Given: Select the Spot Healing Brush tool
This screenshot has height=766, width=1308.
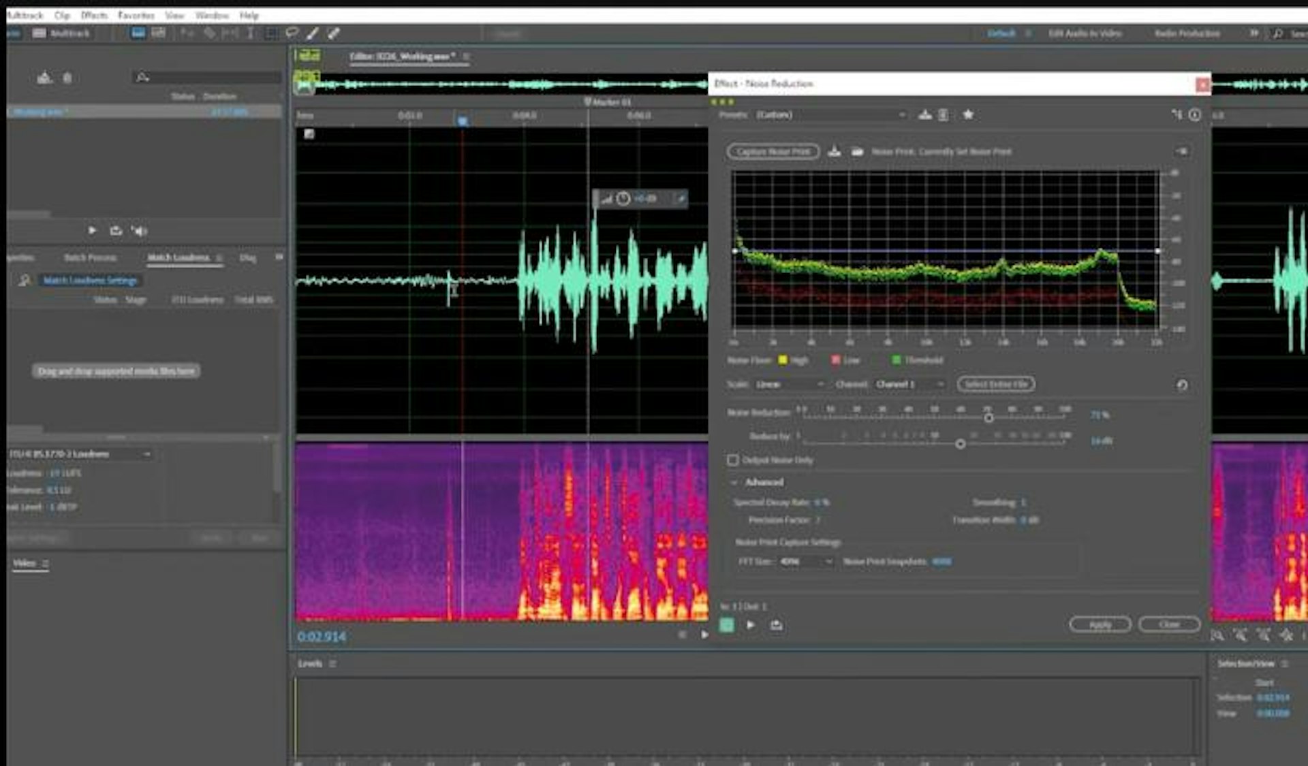Looking at the screenshot, I should [x=334, y=33].
